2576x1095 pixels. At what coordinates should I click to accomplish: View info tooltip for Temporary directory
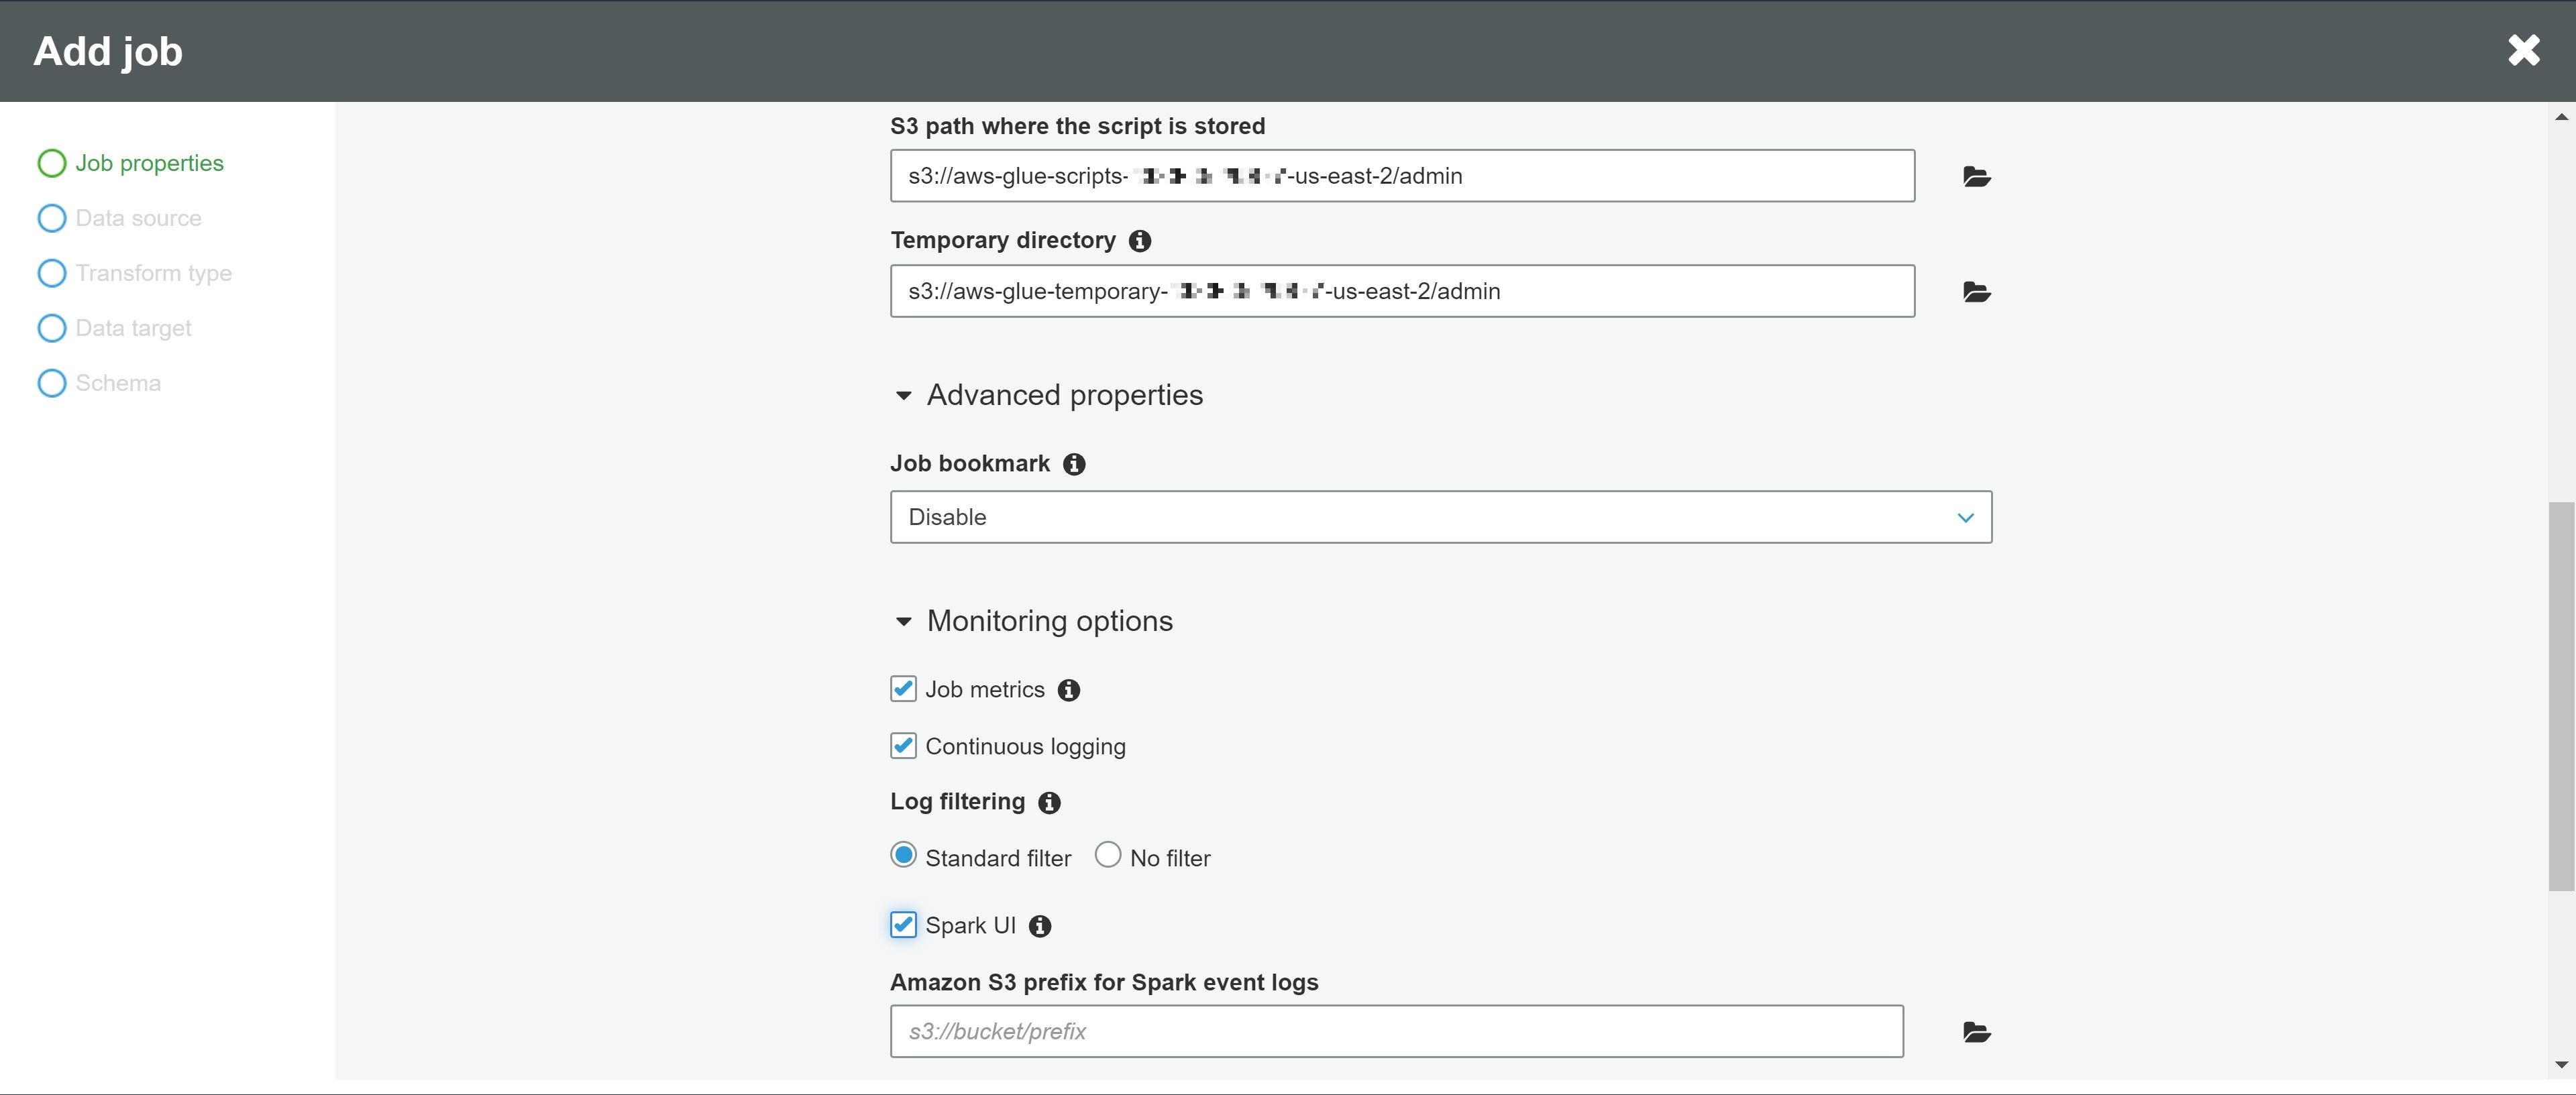click(x=1140, y=239)
